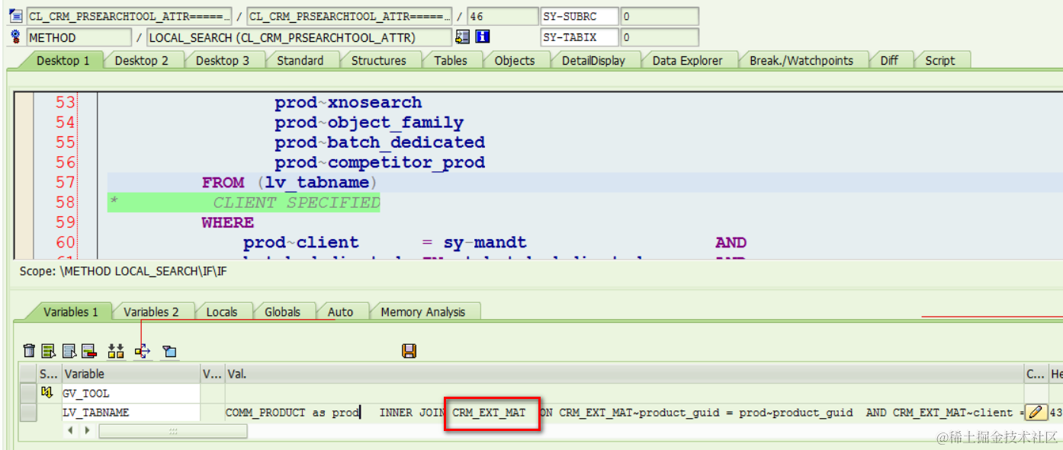1063x450 pixels.
Task: Click the scroll-left arrow under the variable table
Action: [72, 431]
